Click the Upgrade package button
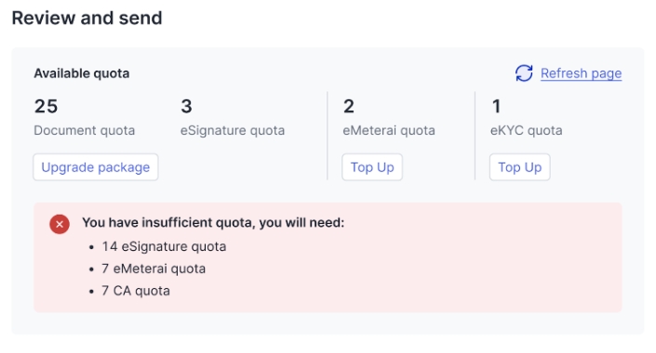656x353 pixels. pyautogui.click(x=96, y=167)
